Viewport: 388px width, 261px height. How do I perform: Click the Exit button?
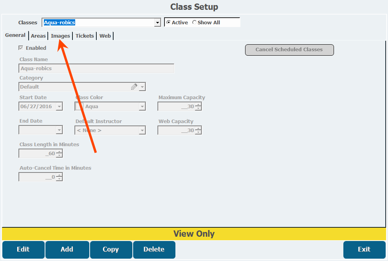(x=364, y=249)
